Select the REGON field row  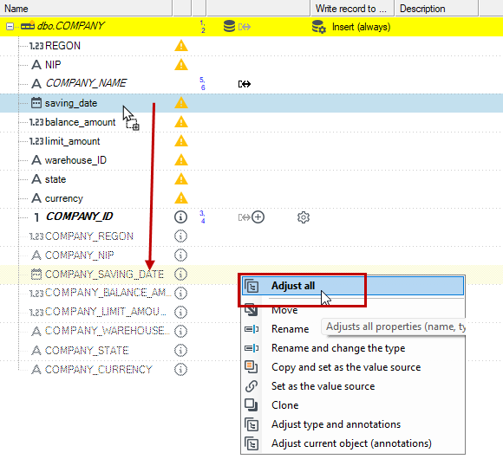click(x=251, y=46)
